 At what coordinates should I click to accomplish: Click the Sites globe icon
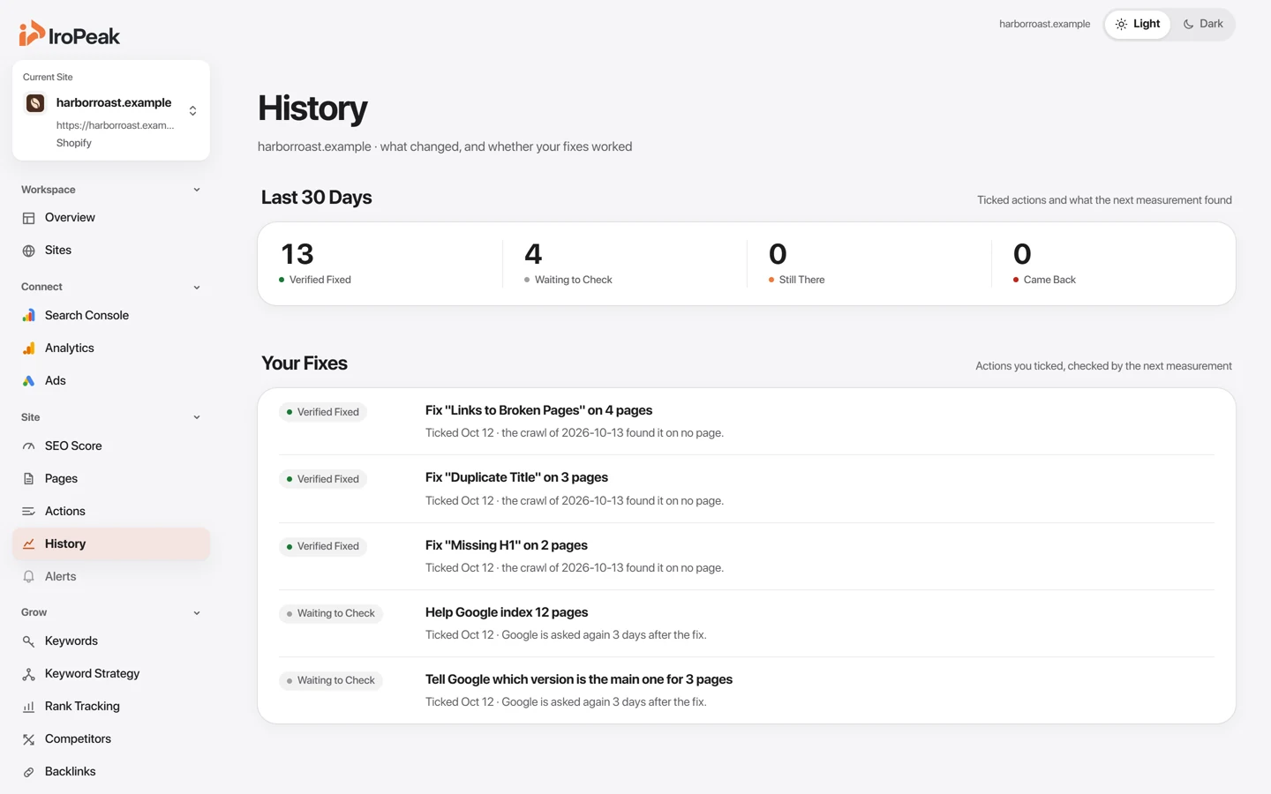click(28, 251)
